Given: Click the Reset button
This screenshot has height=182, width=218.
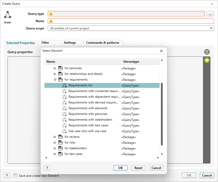Looking at the screenshot, I should point(138,168).
